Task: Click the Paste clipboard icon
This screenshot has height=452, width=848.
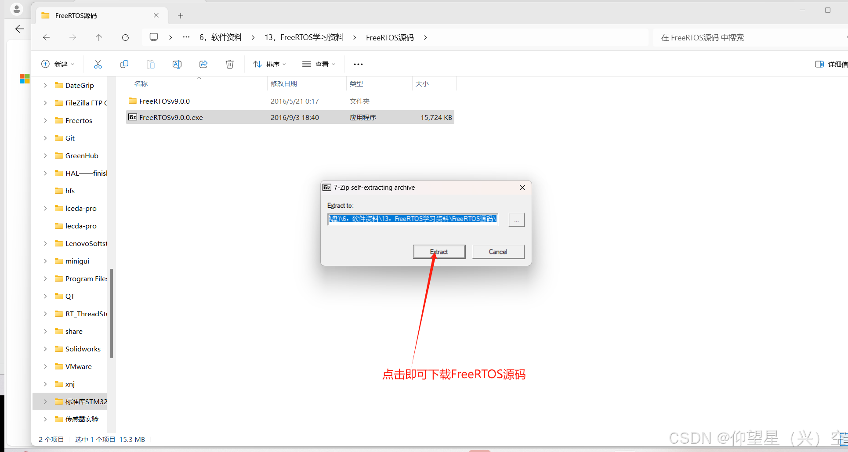Action: pos(151,64)
